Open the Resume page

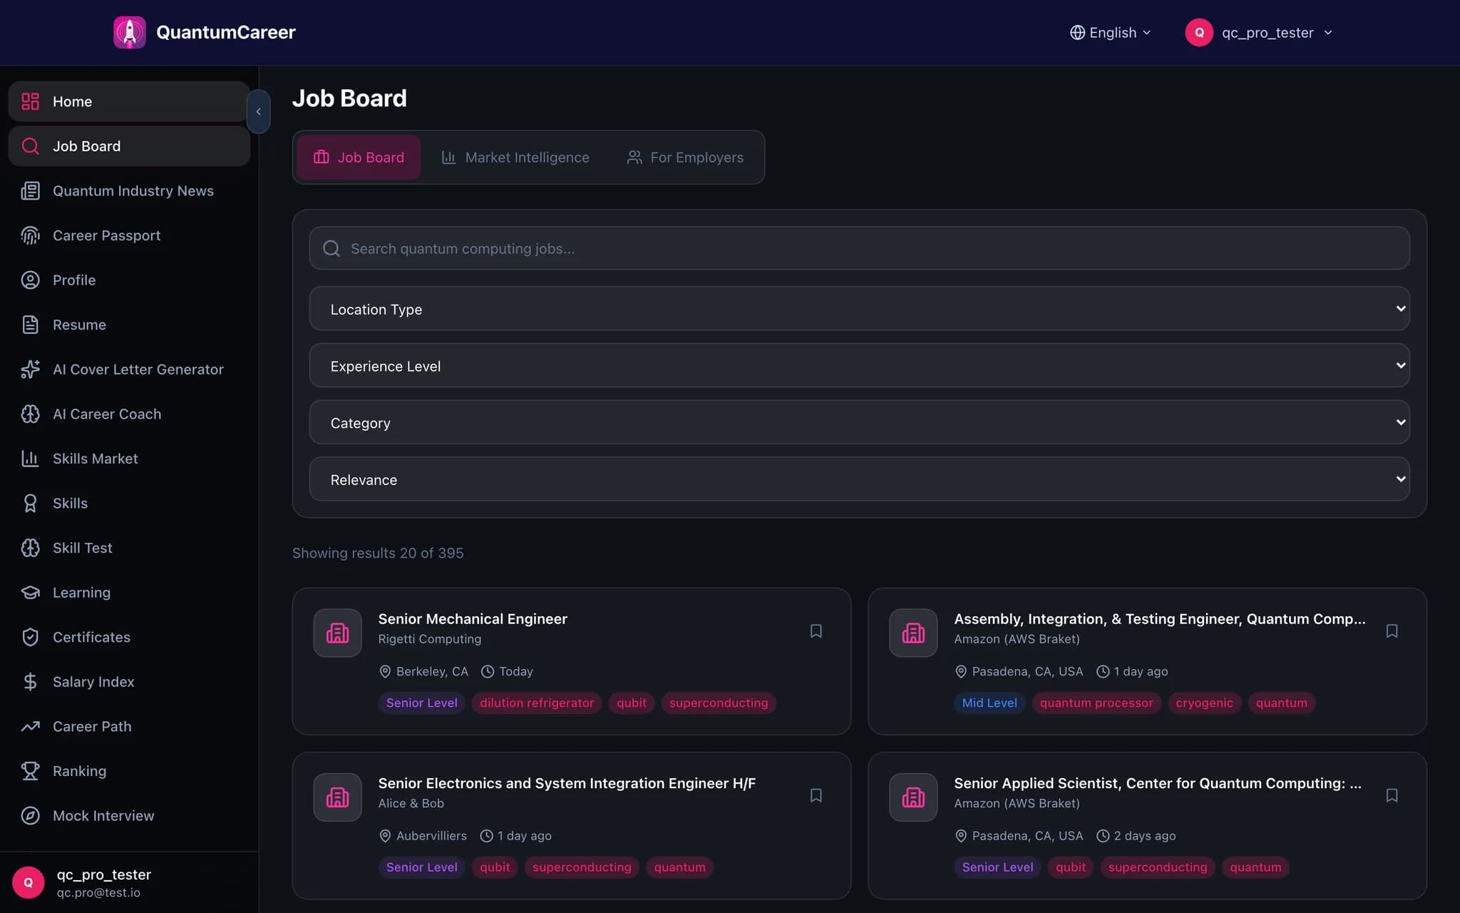[x=129, y=325]
